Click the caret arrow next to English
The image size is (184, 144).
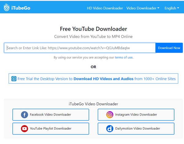tap(178, 8)
